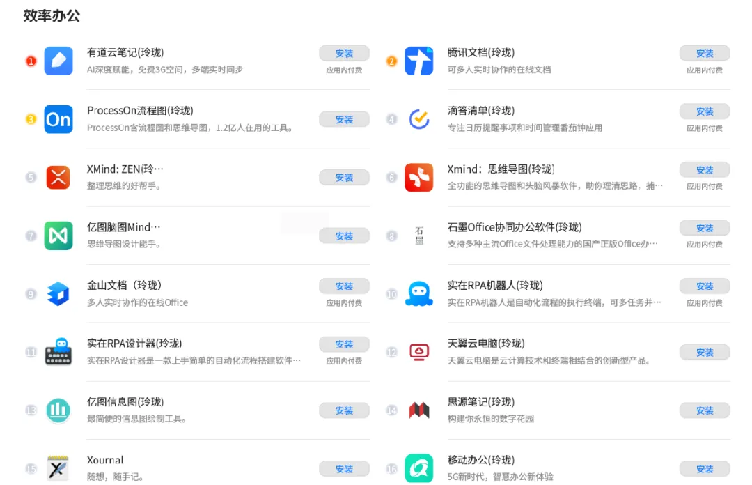Open the 腾讯文档(玲珑) title

click(481, 53)
